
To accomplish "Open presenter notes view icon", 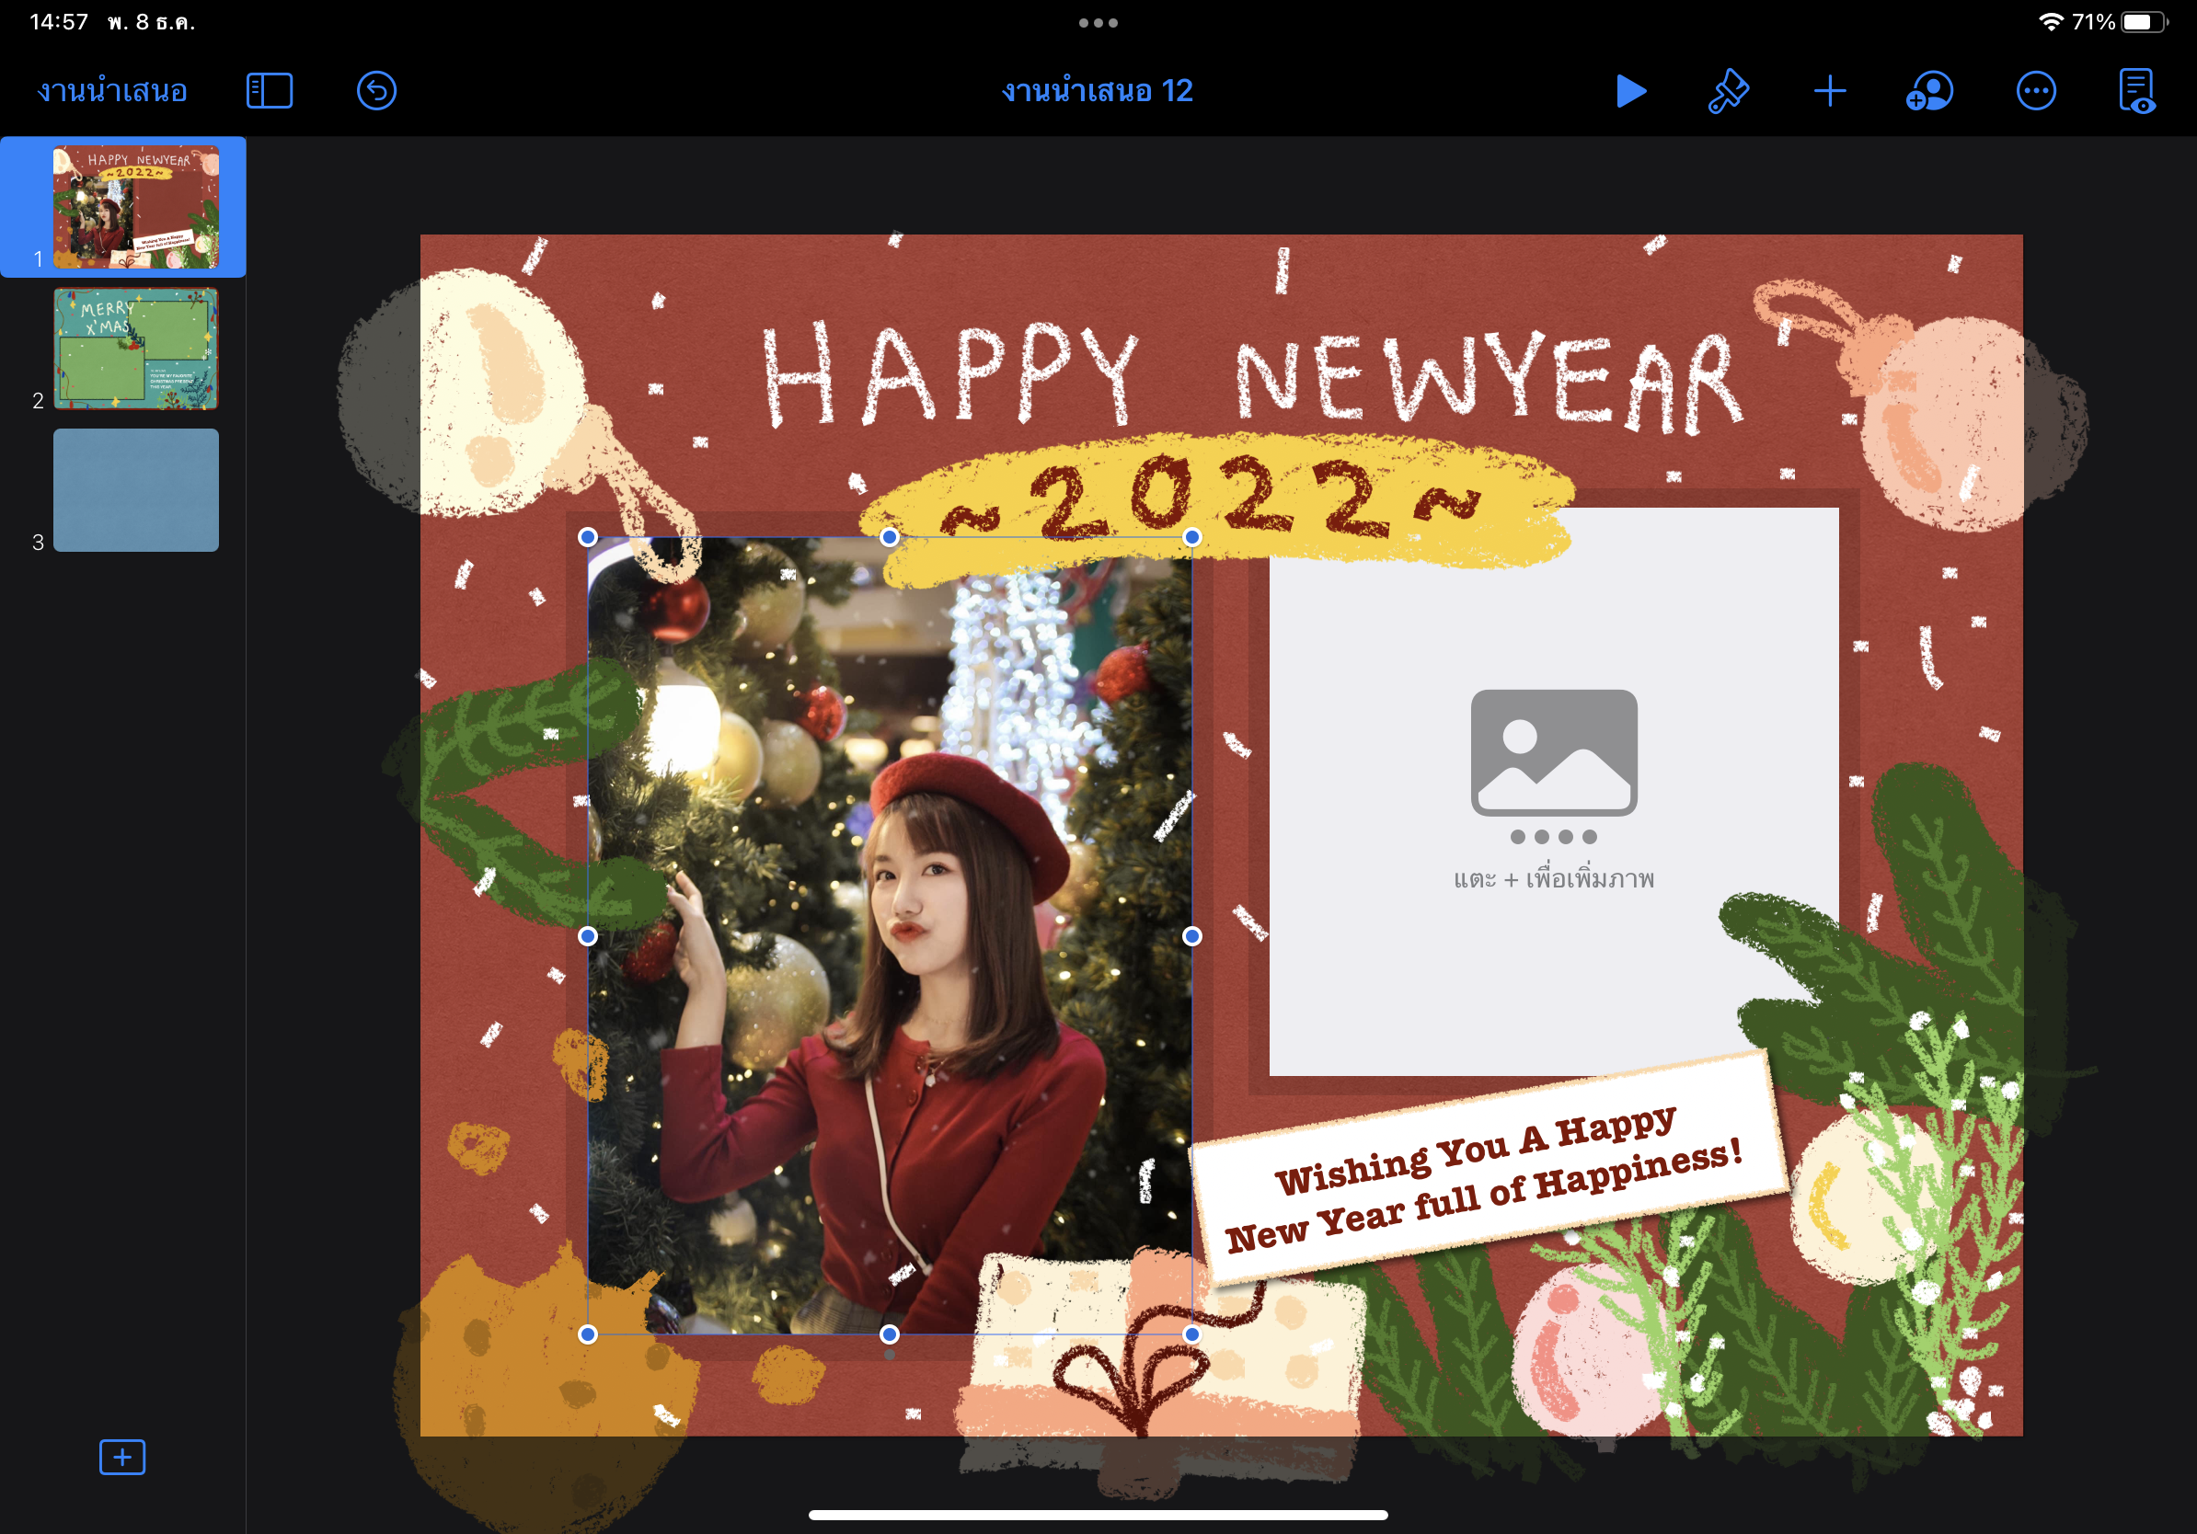I will click(x=2136, y=92).
